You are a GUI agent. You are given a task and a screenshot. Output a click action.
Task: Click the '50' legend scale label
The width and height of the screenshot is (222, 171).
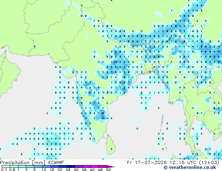(x=108, y=170)
